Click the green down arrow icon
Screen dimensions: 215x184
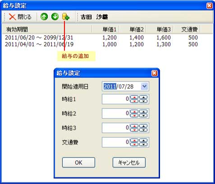click(55, 17)
